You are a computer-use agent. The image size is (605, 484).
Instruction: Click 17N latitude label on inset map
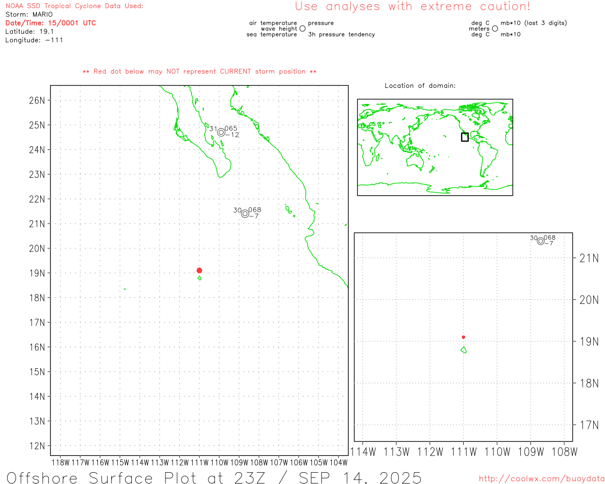(x=589, y=425)
